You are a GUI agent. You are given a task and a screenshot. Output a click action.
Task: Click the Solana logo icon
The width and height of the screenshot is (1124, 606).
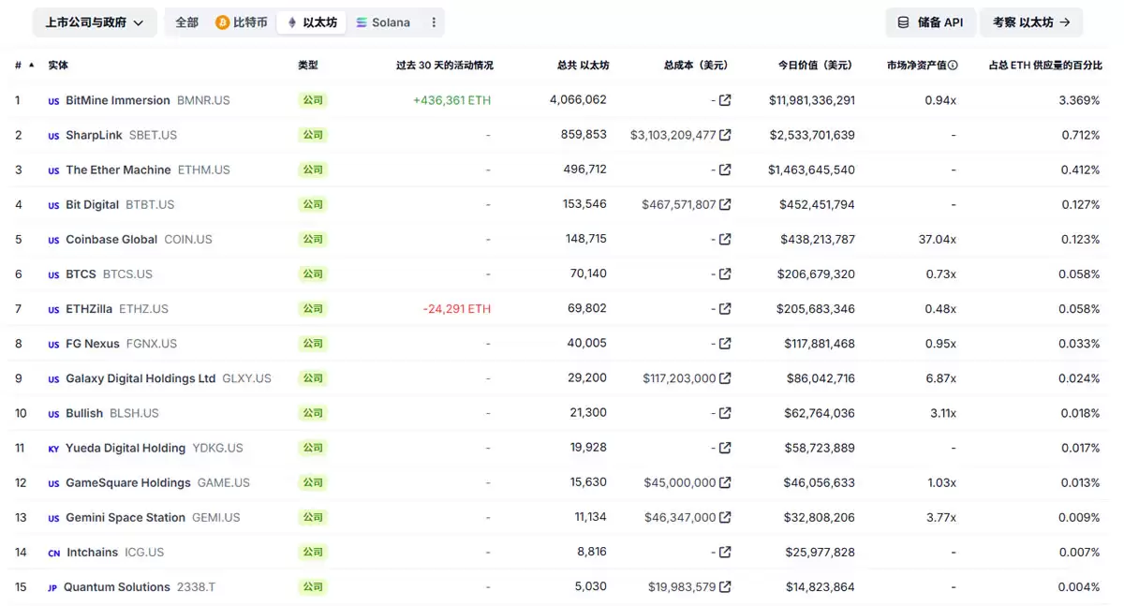pyautogui.click(x=362, y=22)
